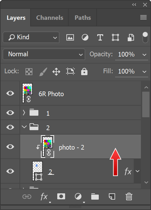This screenshot has width=151, height=210.
Task: Turn layer filtering switch on or off
Action: point(145,37)
